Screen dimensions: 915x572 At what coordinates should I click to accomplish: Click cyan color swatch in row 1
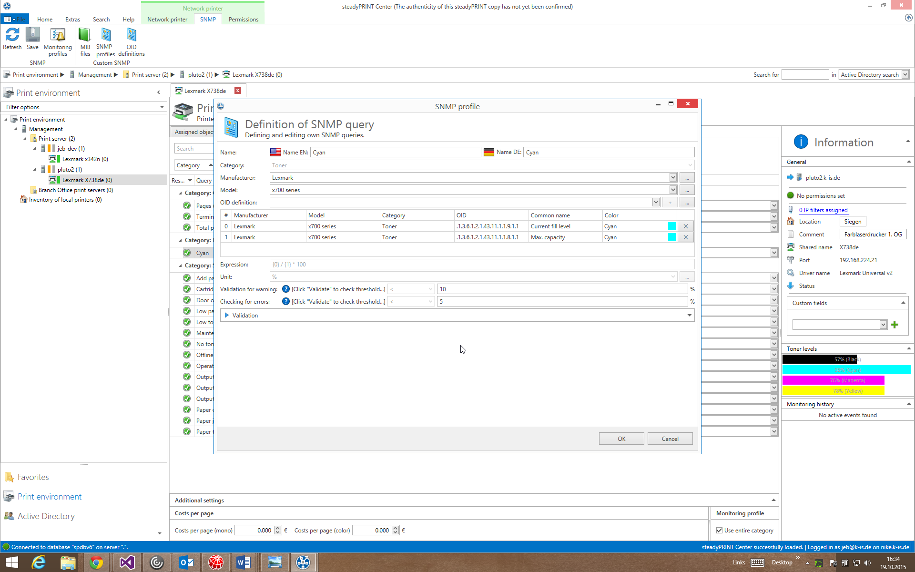coord(671,237)
